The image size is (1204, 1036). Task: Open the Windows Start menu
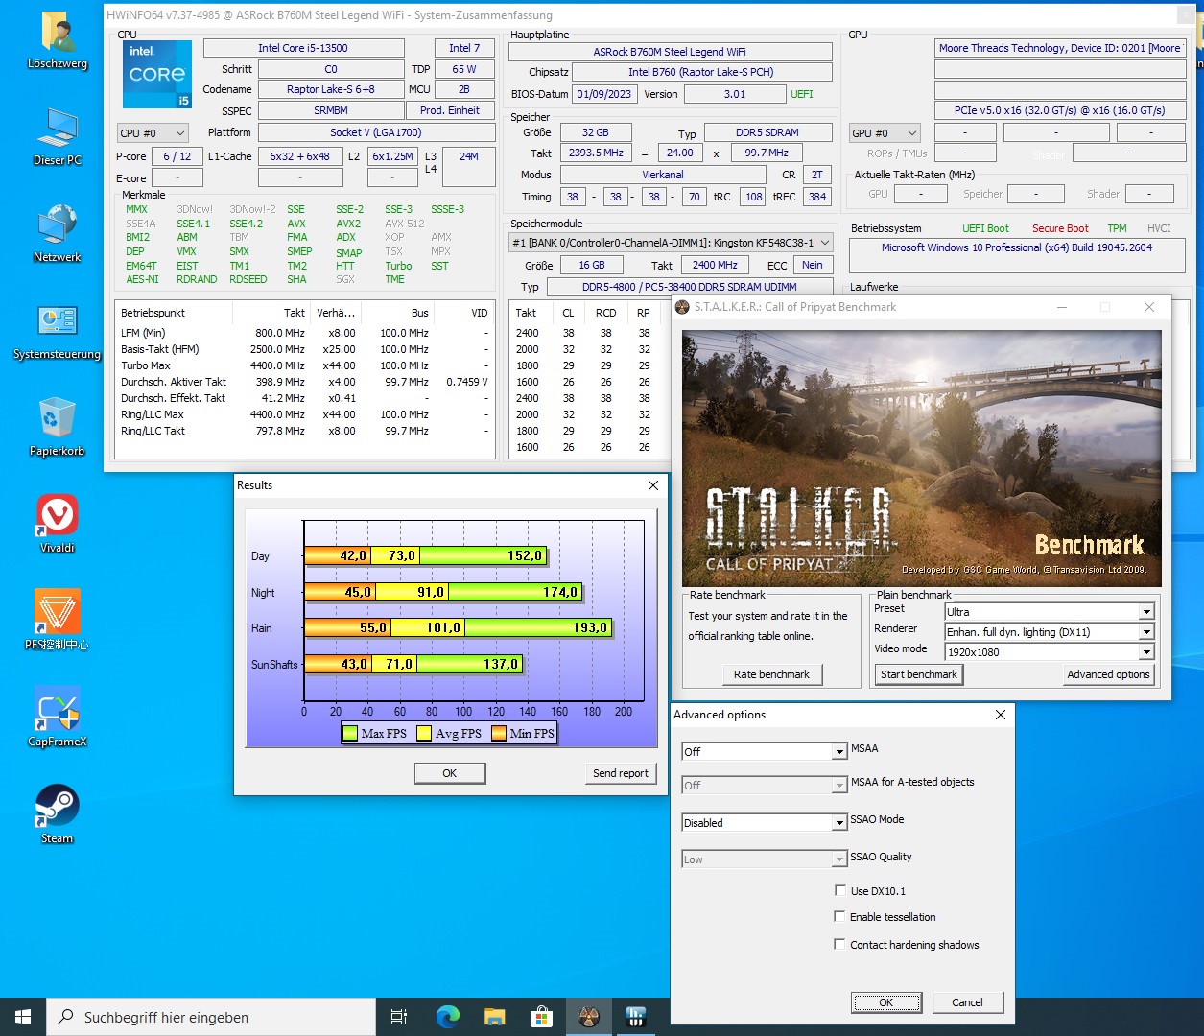coord(23,1017)
